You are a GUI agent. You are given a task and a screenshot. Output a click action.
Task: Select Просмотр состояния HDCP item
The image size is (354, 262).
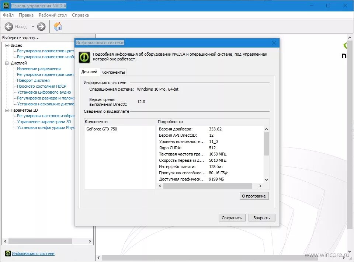(42, 86)
